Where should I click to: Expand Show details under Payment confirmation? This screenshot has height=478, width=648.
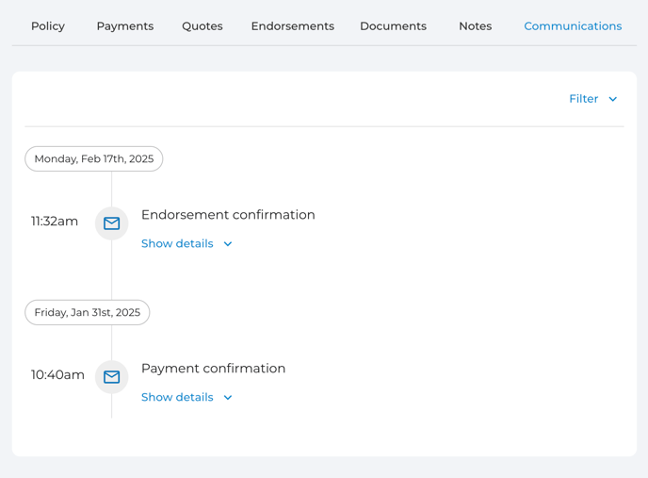click(x=186, y=397)
